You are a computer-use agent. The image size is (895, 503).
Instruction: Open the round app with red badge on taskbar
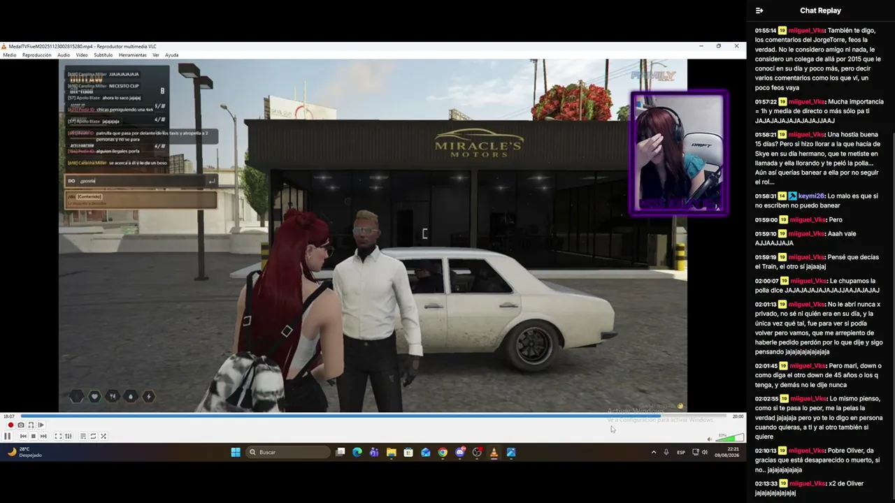click(x=477, y=452)
